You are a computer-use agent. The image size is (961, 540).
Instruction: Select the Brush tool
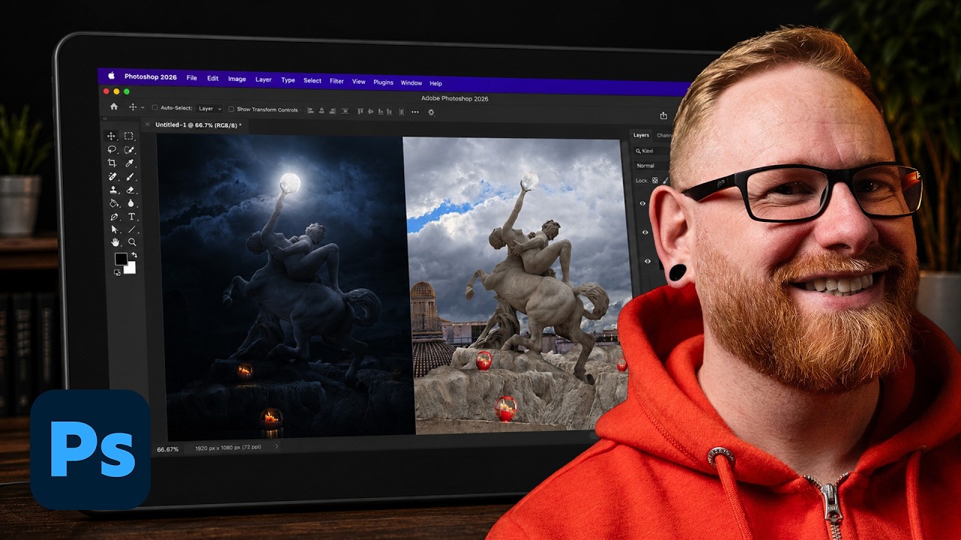[x=130, y=177]
